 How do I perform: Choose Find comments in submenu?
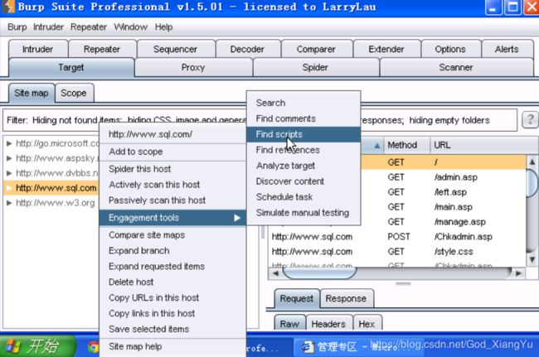[303, 118]
